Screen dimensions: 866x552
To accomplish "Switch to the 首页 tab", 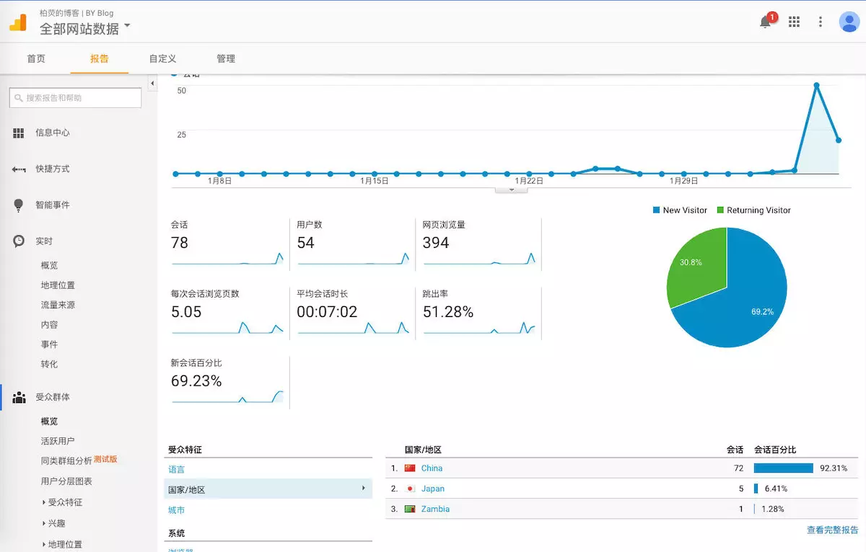I will 36,58.
